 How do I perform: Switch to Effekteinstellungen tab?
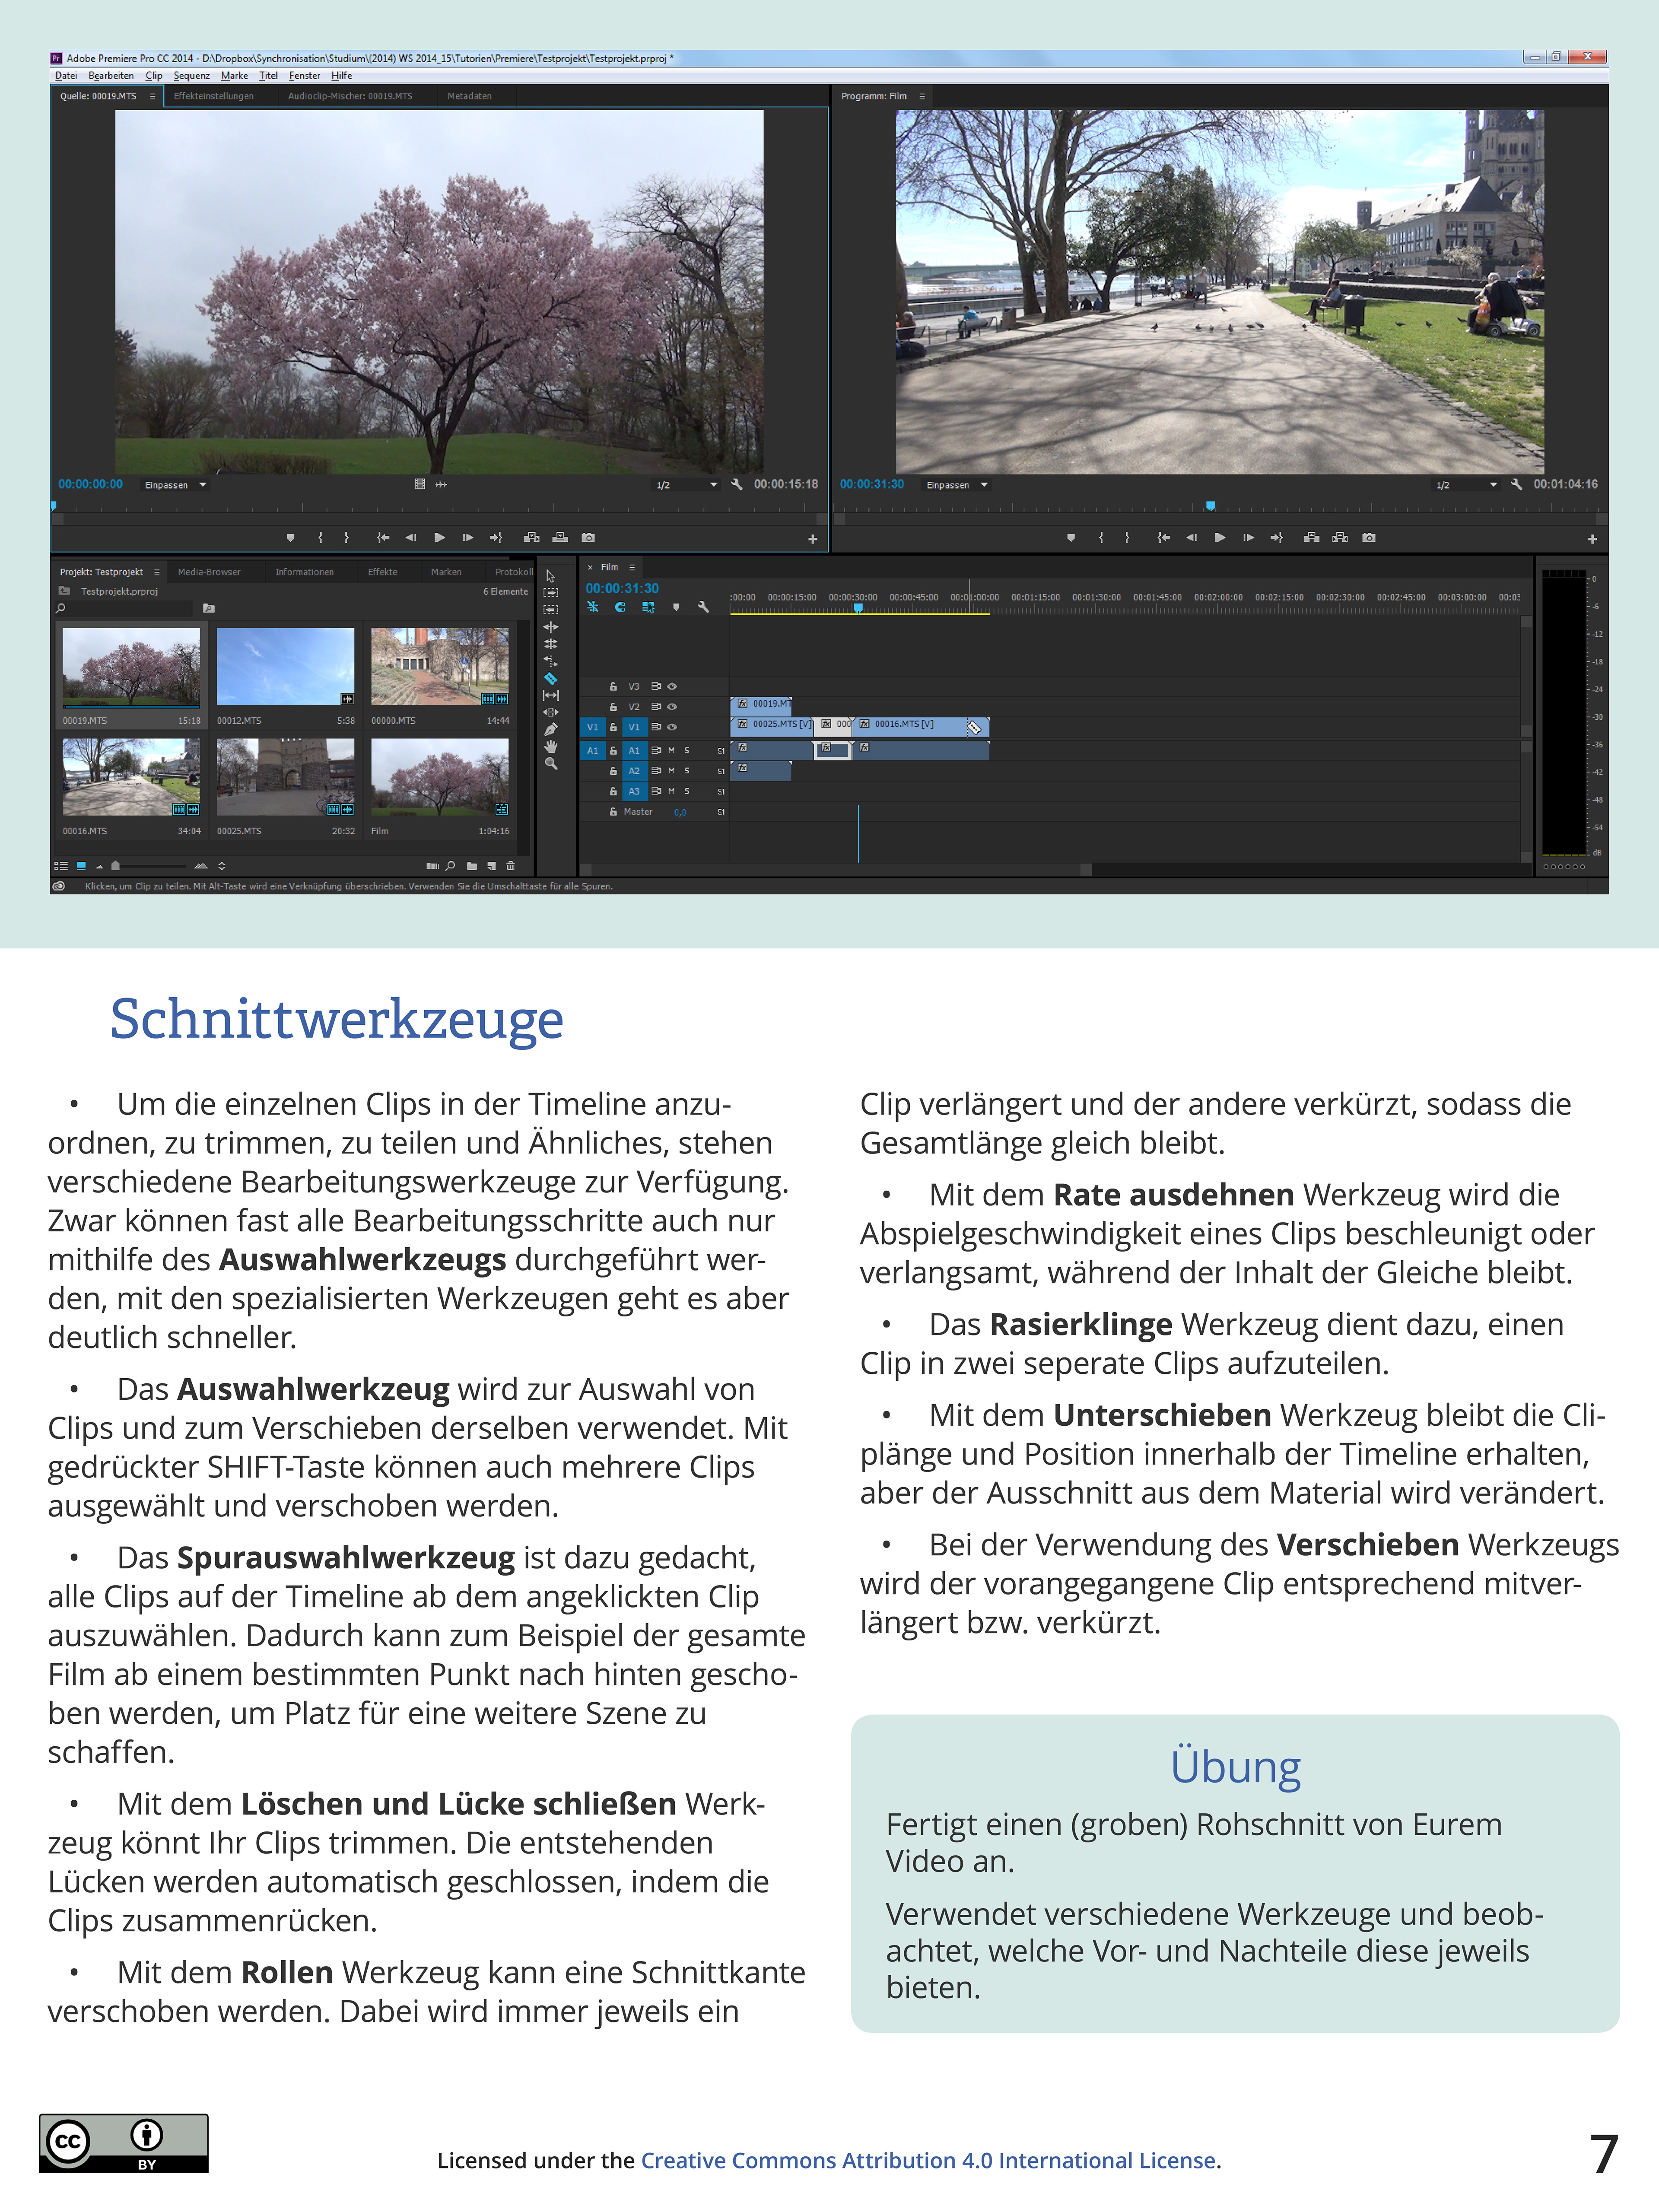pyautogui.click(x=213, y=97)
